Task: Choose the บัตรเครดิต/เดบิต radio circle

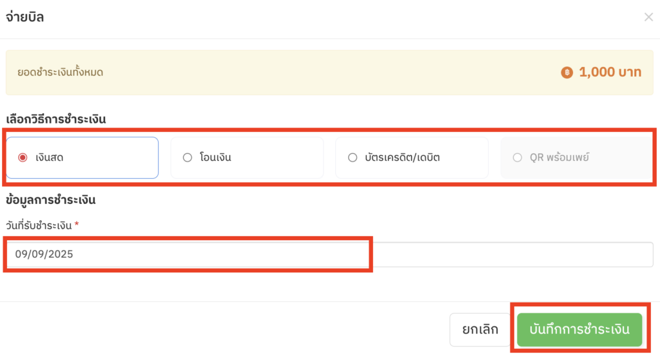Action: (353, 157)
